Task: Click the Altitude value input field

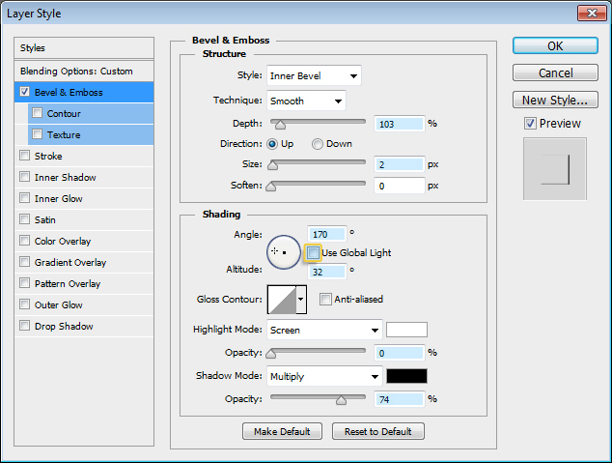Action: [327, 273]
